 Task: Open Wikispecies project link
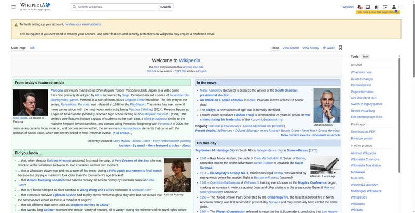coord(358,197)
